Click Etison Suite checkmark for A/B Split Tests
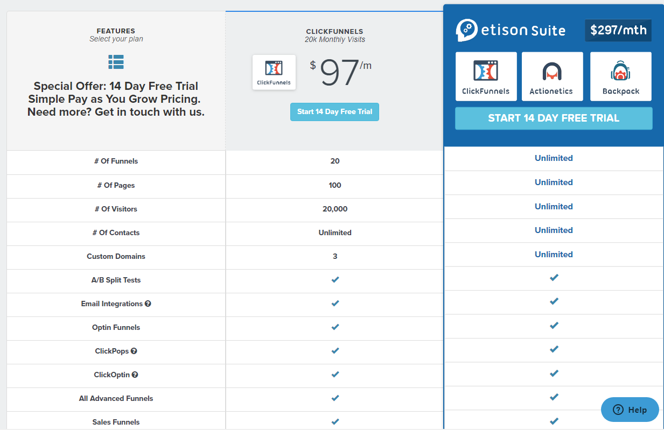 554,278
